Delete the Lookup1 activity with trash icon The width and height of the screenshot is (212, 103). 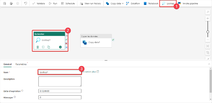coord(38,47)
